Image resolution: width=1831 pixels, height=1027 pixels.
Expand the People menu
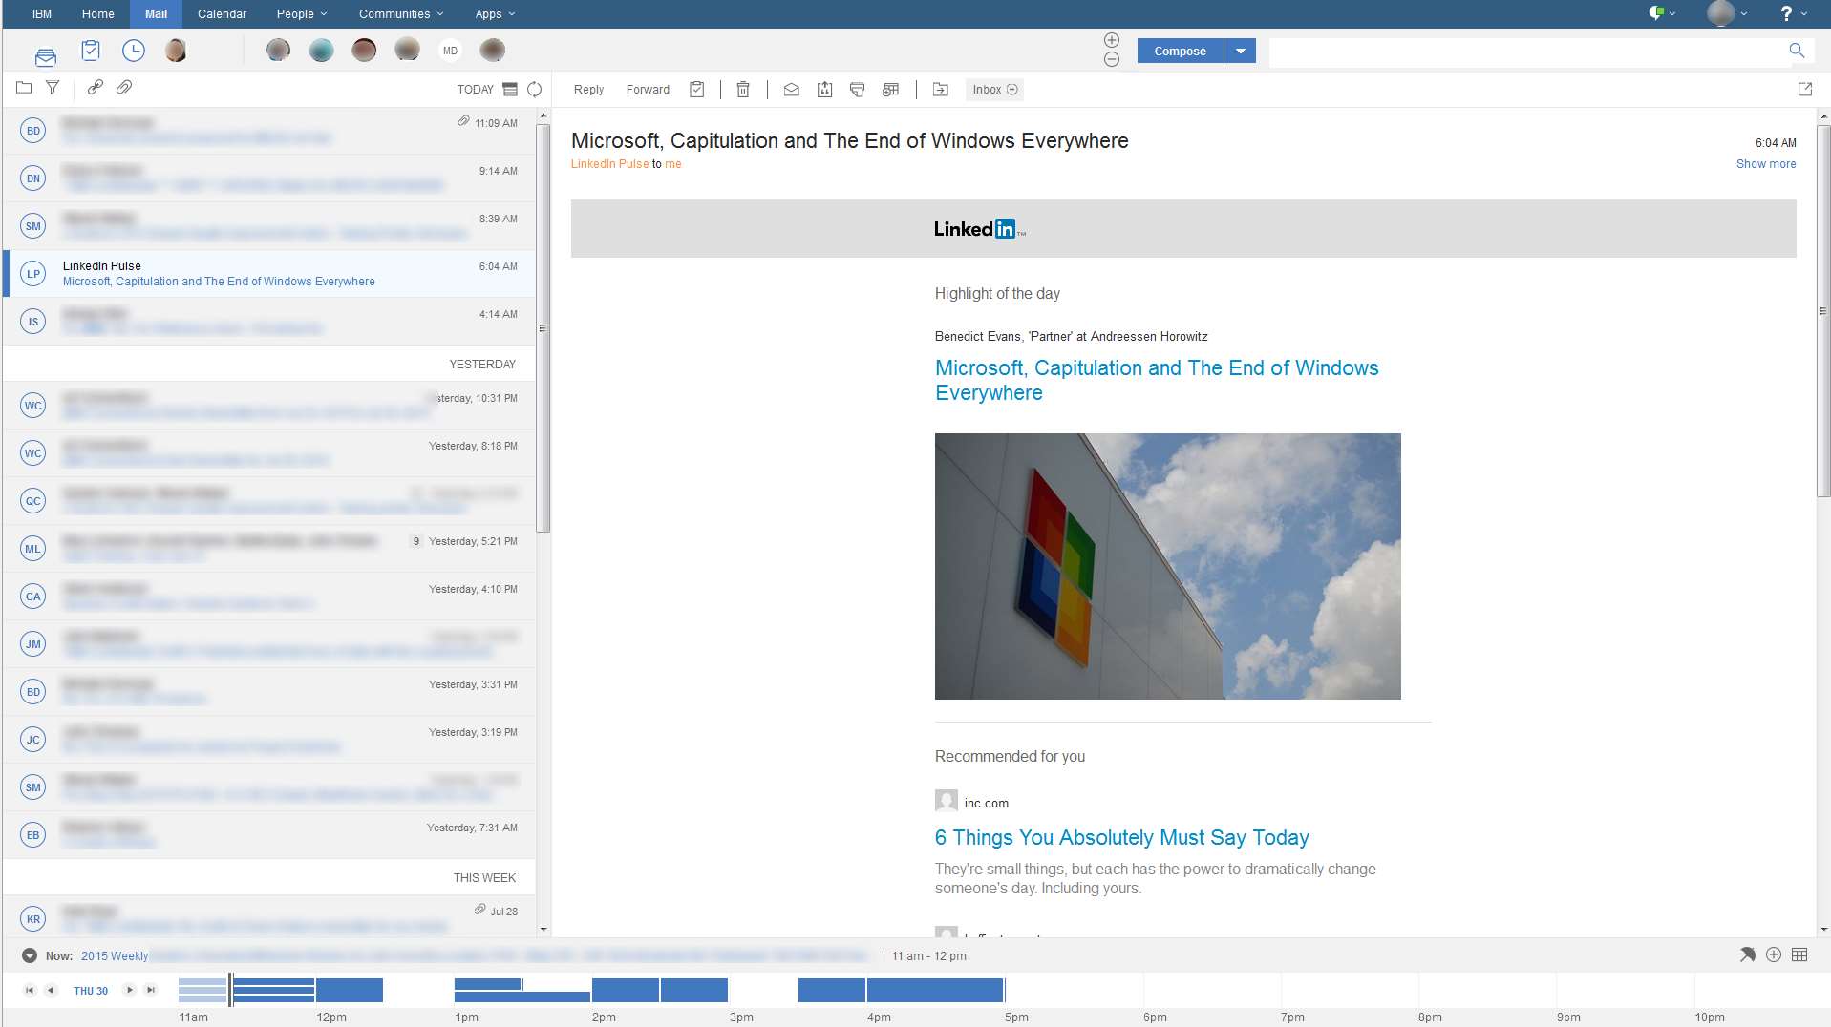[x=302, y=14]
